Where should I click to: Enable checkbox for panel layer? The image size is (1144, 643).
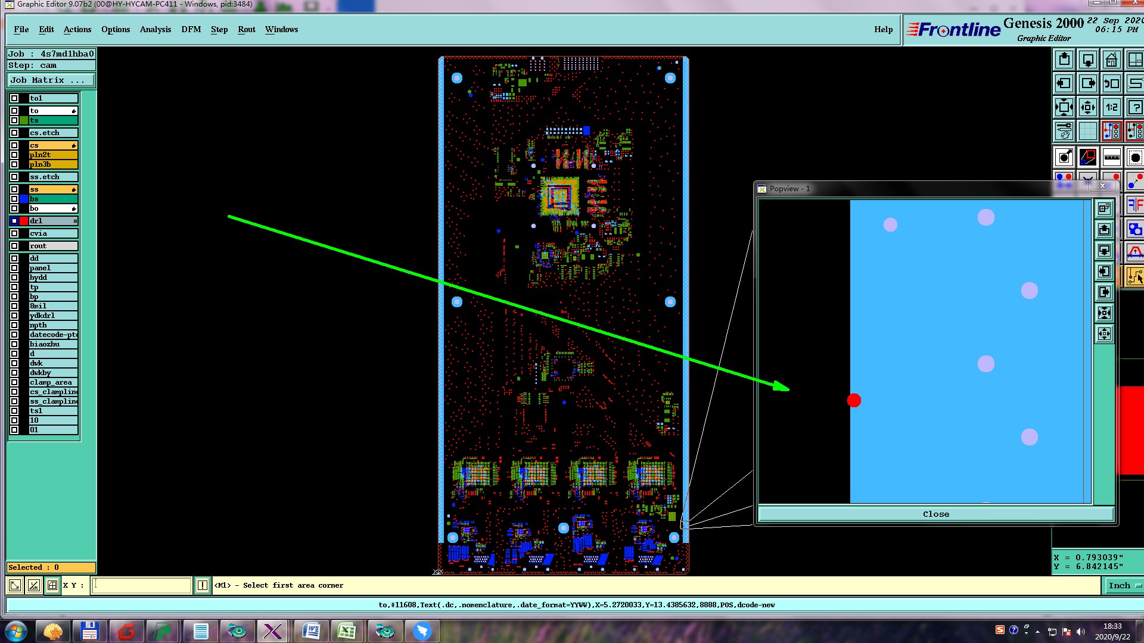point(14,268)
